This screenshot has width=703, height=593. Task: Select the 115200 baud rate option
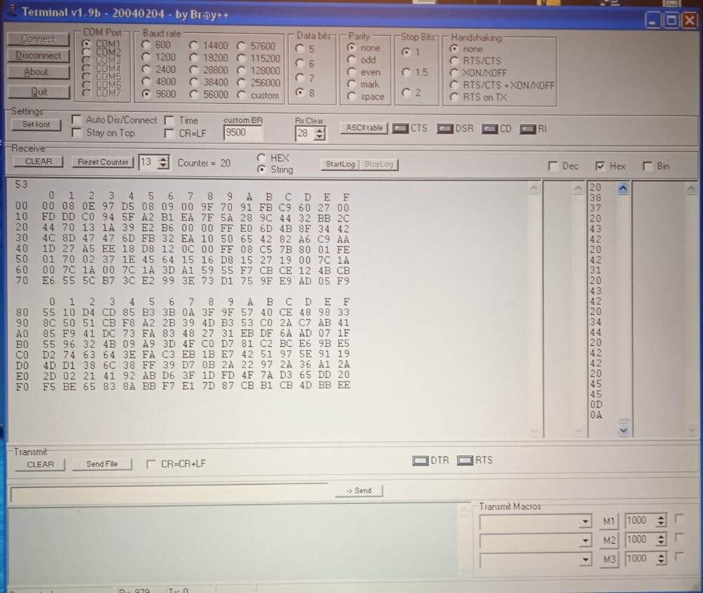click(241, 58)
